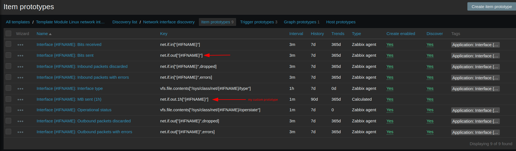Check the Outbound packets with errors checkbox

(8, 132)
